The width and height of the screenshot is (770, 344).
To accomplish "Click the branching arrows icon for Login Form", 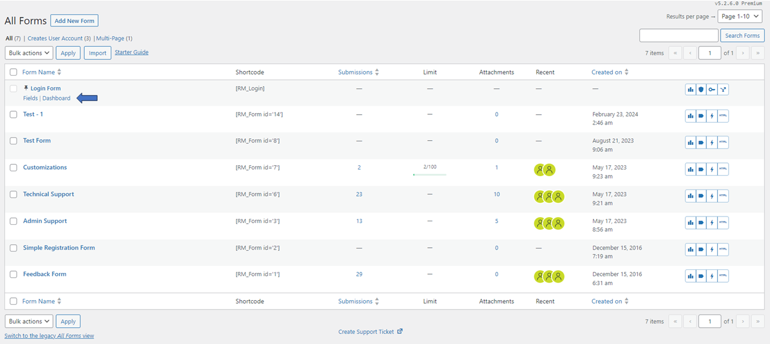I will (x=723, y=90).
